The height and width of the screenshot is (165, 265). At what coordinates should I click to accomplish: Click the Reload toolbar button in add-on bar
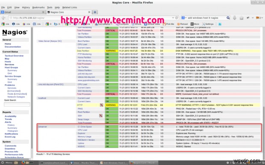pos(183,24)
